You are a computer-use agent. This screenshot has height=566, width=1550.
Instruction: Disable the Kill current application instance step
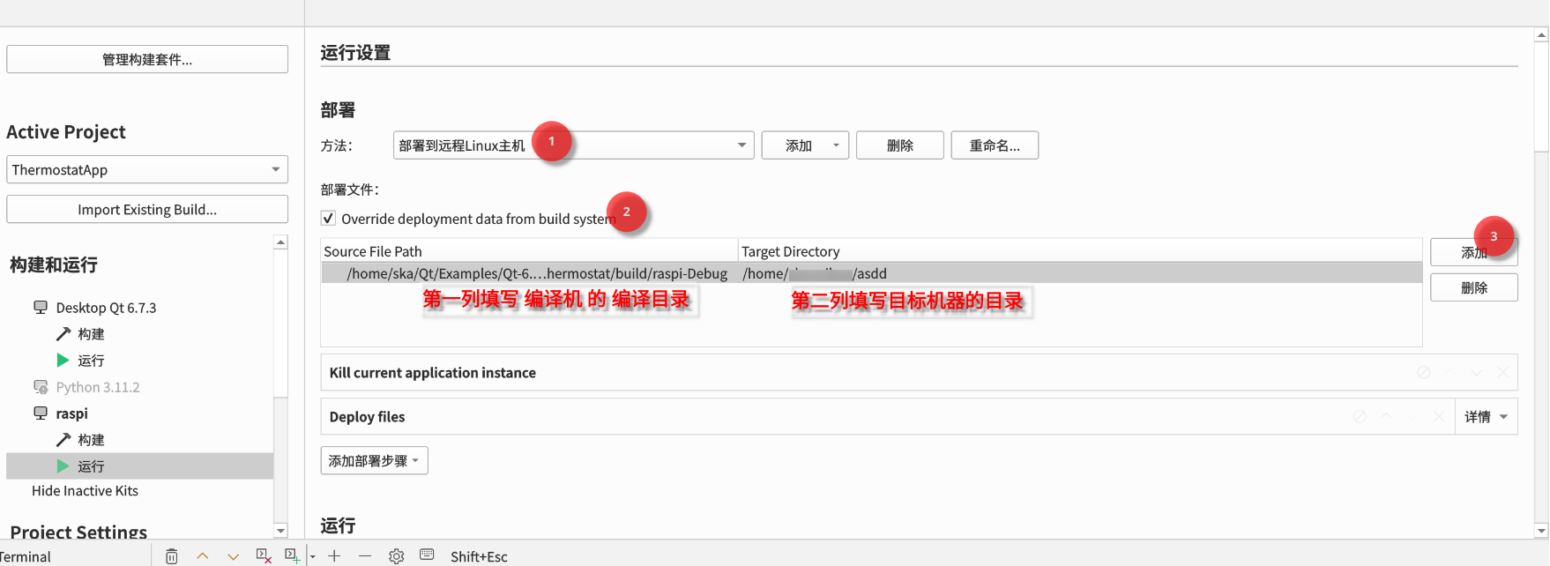tap(1423, 373)
